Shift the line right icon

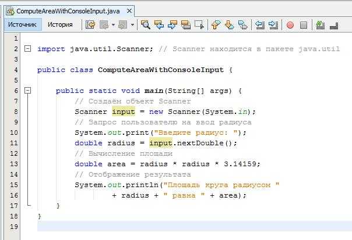[273, 24]
